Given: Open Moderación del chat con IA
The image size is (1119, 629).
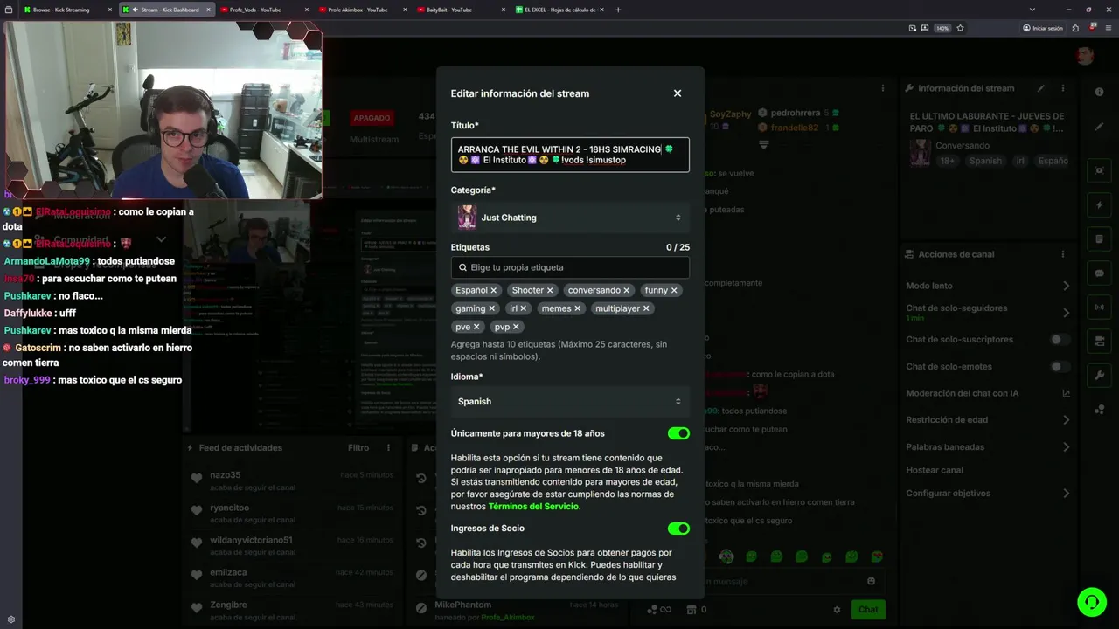Looking at the screenshot, I should tap(988, 393).
